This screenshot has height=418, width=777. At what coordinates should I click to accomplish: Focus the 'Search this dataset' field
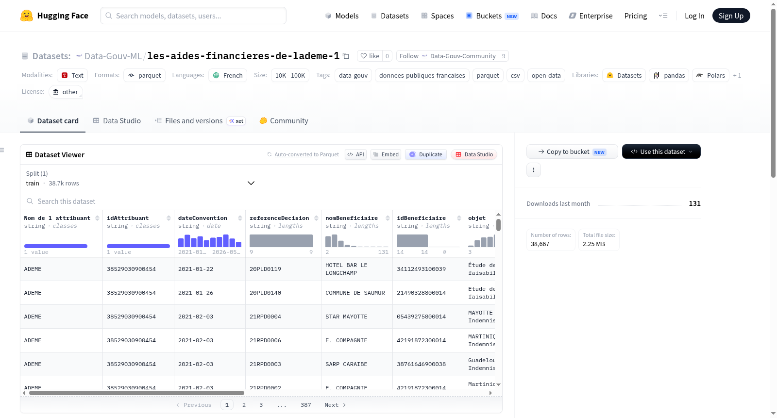click(x=261, y=201)
